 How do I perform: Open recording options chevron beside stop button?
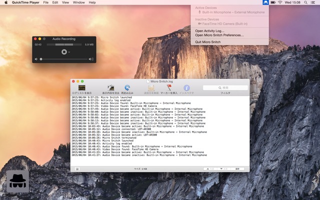point(69,52)
